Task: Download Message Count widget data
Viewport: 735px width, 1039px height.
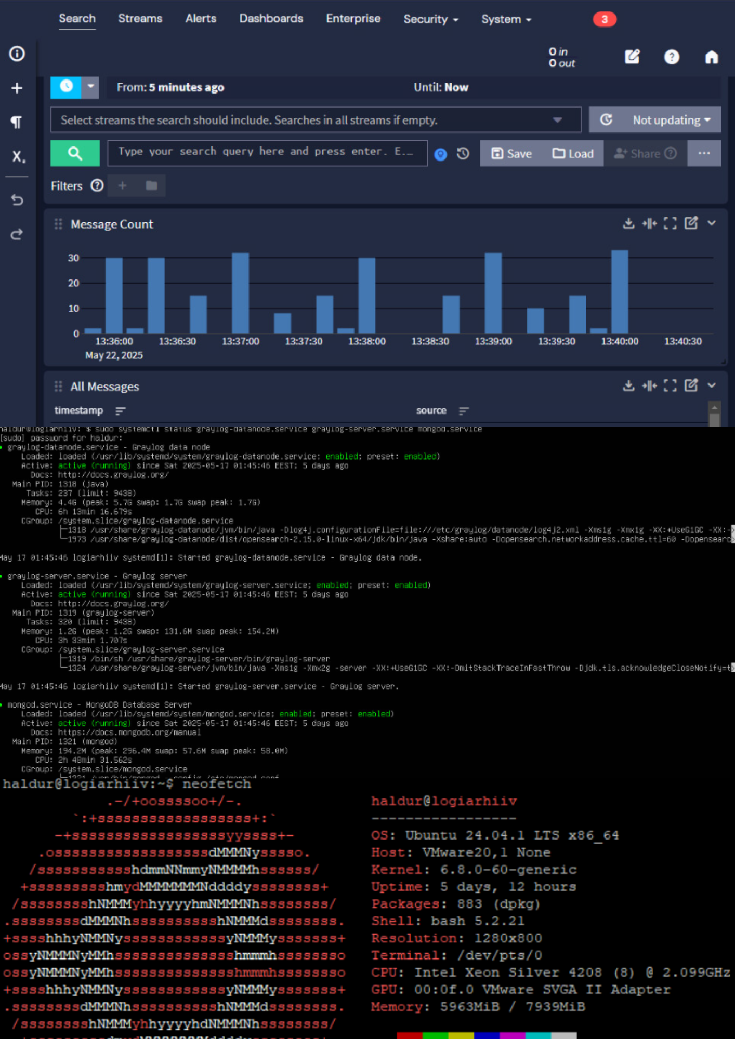Action: point(628,223)
